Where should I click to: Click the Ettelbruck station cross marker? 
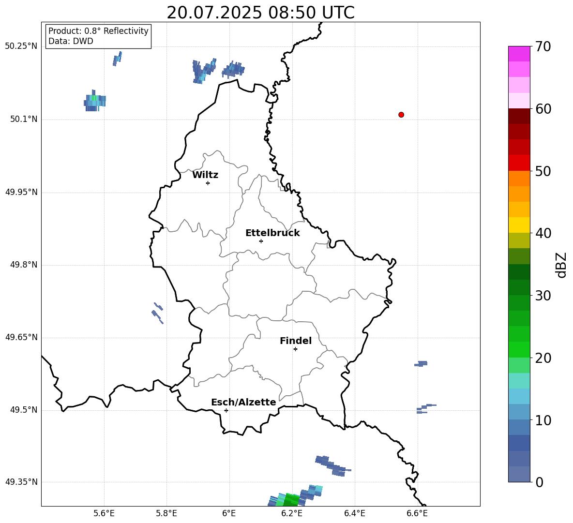tap(261, 241)
